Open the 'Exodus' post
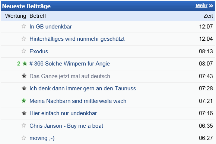This screenshot has height=144, width=216. coord(39,51)
